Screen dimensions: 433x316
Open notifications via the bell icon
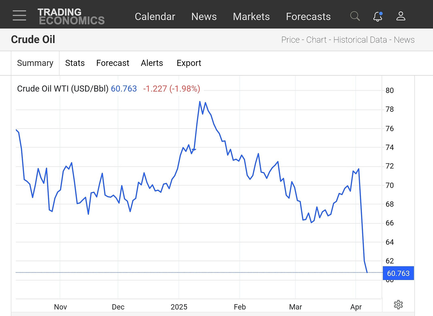tap(378, 16)
